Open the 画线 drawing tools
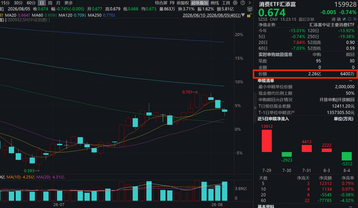Image resolution: width=358 pixels, height=208 pixels. (x=215, y=3)
